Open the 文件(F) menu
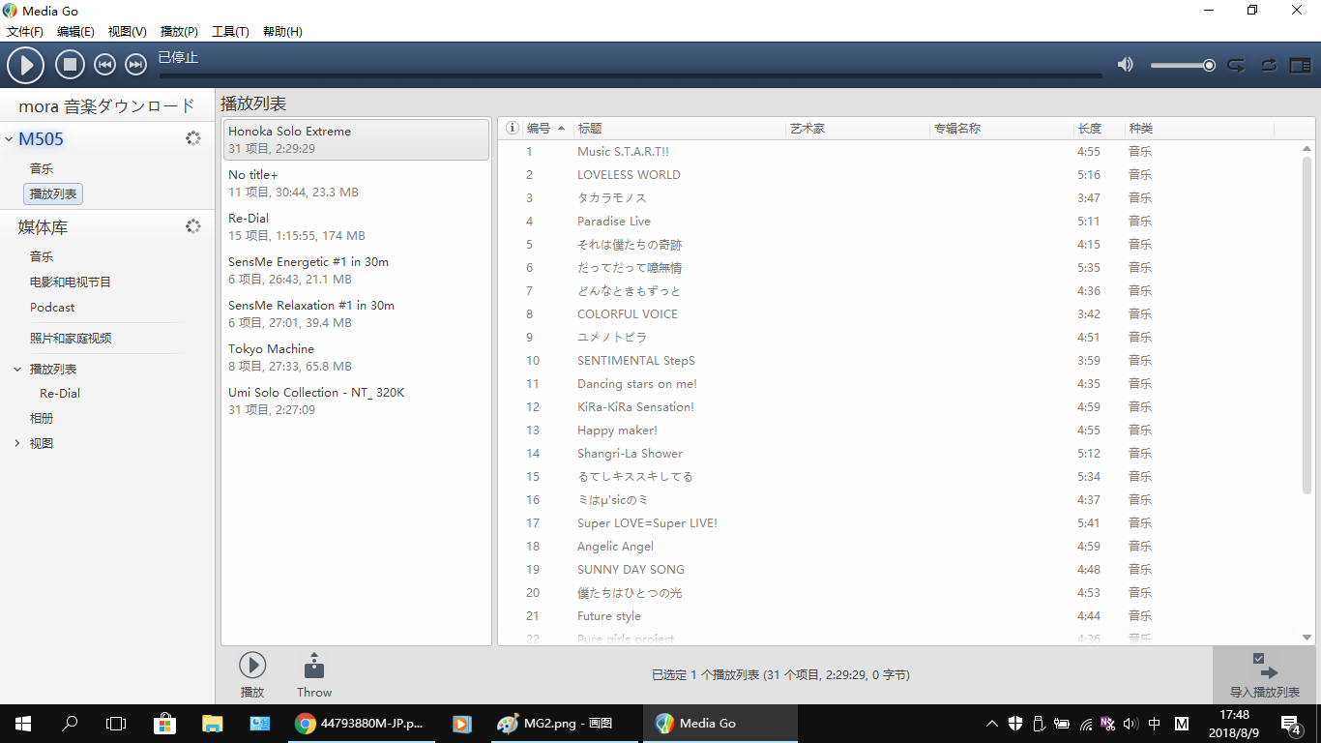1321x743 pixels. point(25,31)
